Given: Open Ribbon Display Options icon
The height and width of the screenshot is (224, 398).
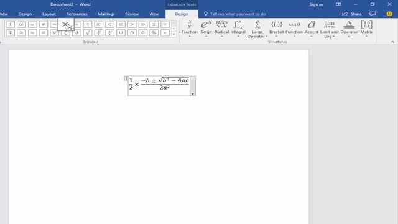Looking at the screenshot, I should click(x=338, y=4).
